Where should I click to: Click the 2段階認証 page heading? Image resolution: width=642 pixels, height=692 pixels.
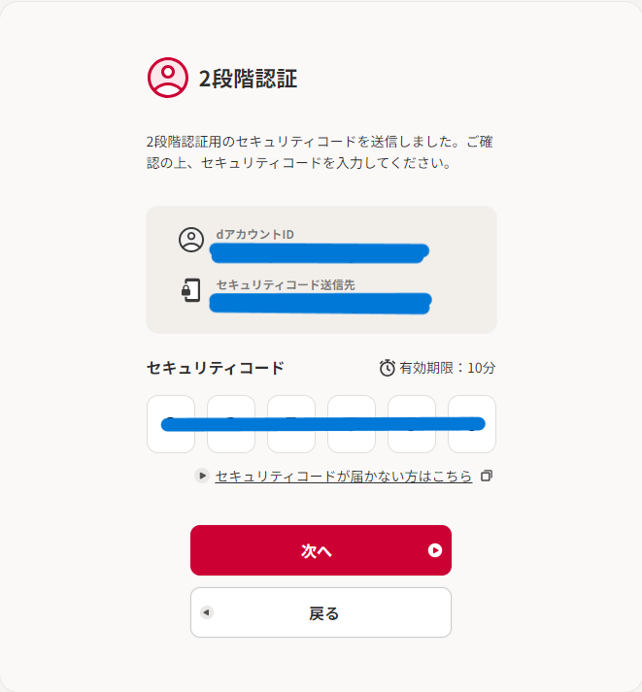(x=248, y=79)
